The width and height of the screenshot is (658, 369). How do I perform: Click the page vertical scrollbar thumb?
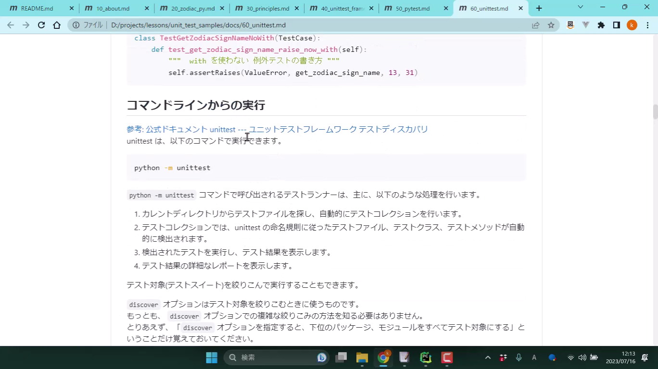click(655, 111)
